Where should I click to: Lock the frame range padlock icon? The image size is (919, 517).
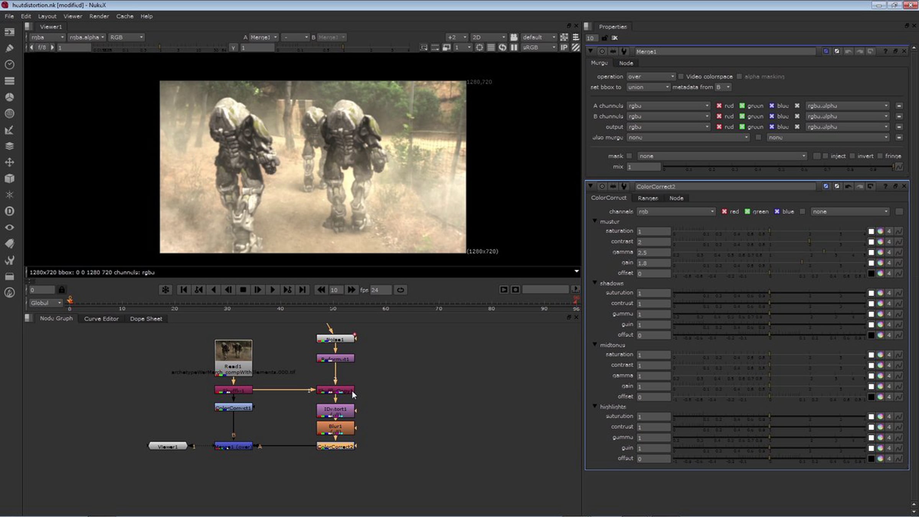(x=62, y=290)
